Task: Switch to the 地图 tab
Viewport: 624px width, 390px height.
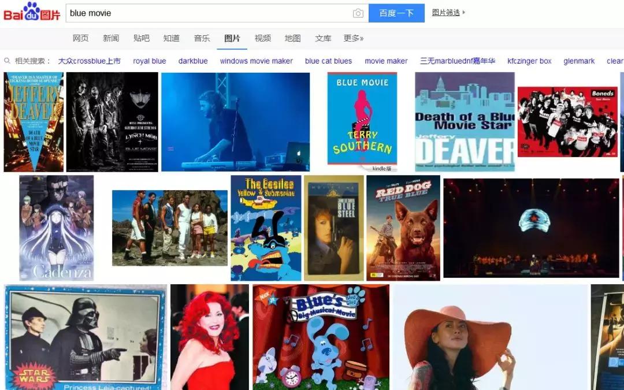Action: pos(292,38)
